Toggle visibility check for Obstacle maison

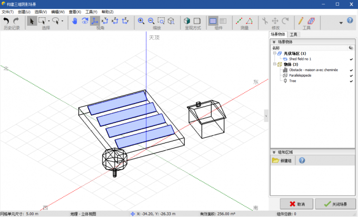point(351,70)
